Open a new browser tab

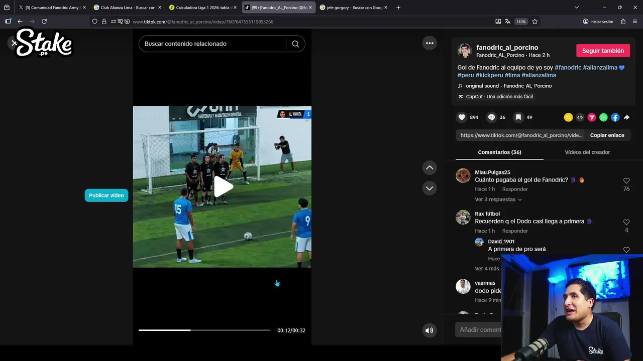click(x=398, y=8)
